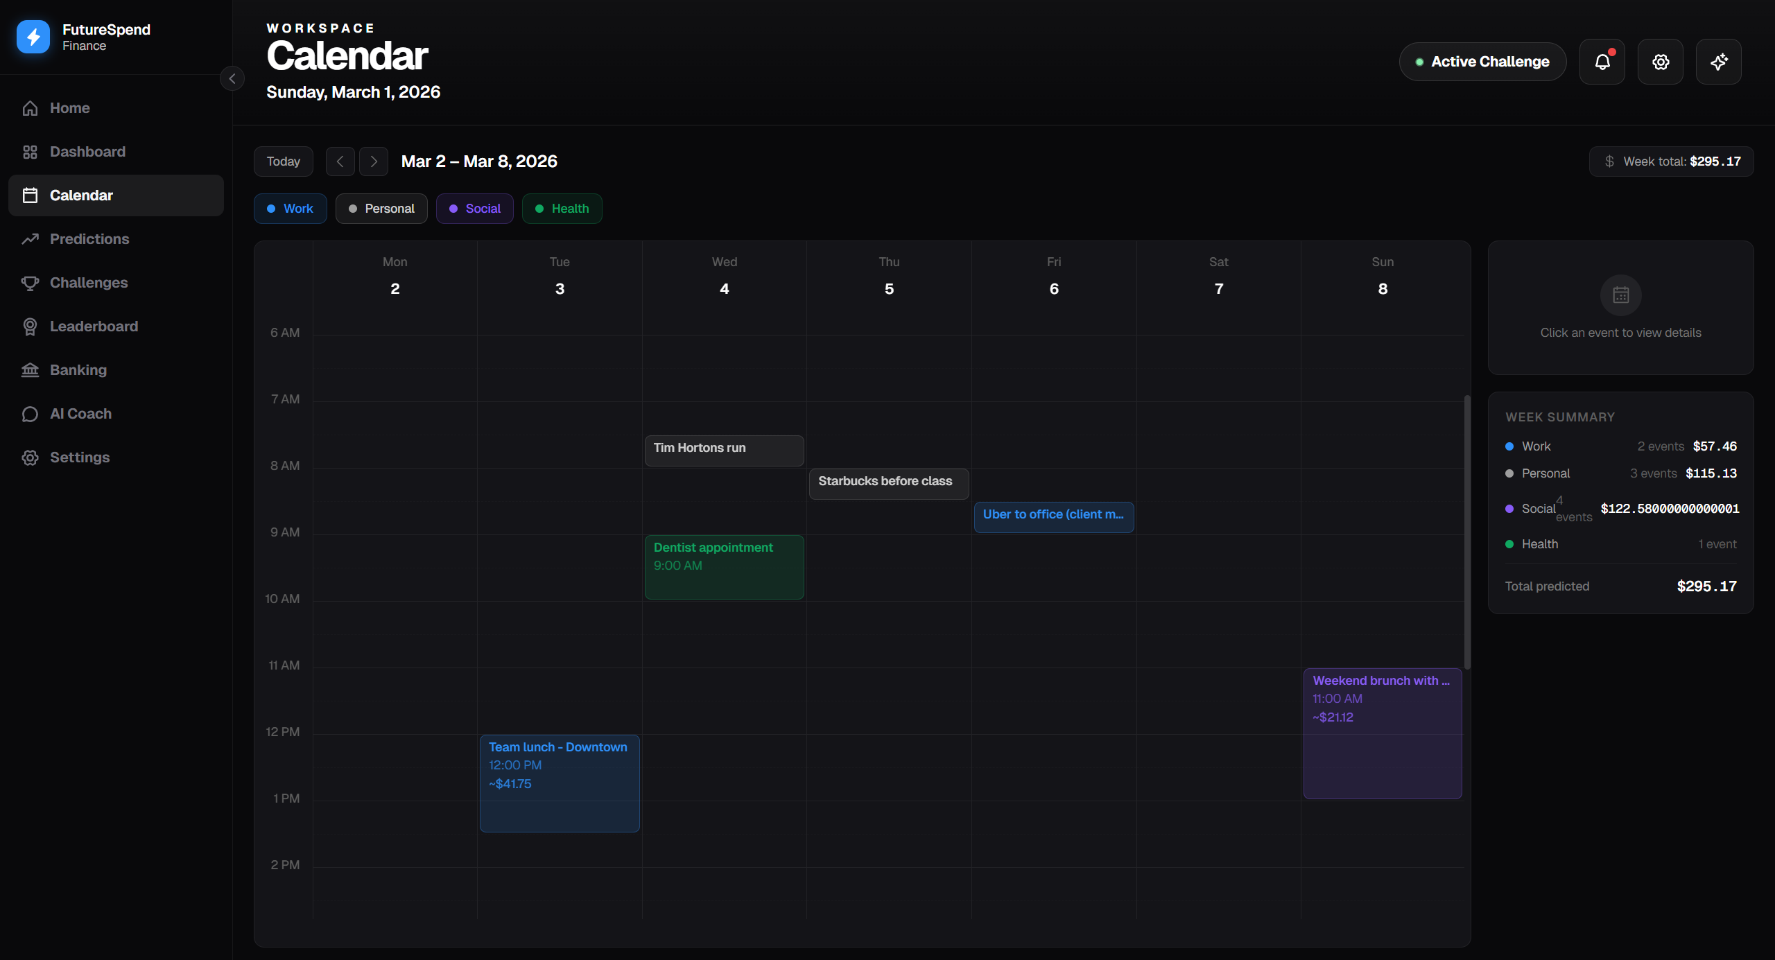Open the Leaderboard page in sidebar

[x=94, y=326]
